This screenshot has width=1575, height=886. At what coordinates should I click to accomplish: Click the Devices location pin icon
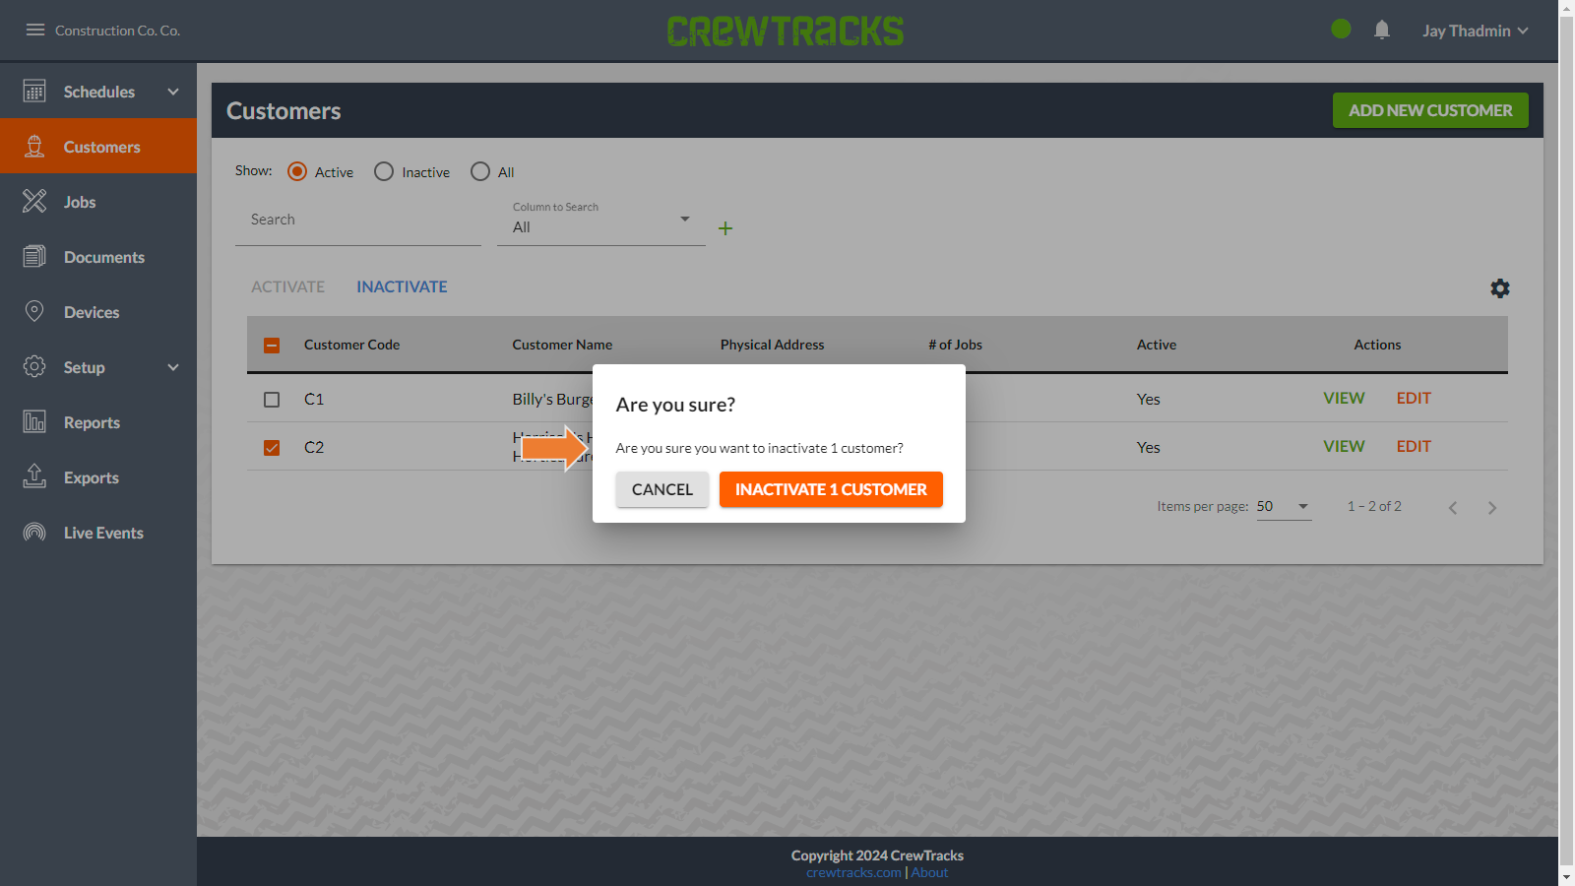tap(34, 312)
